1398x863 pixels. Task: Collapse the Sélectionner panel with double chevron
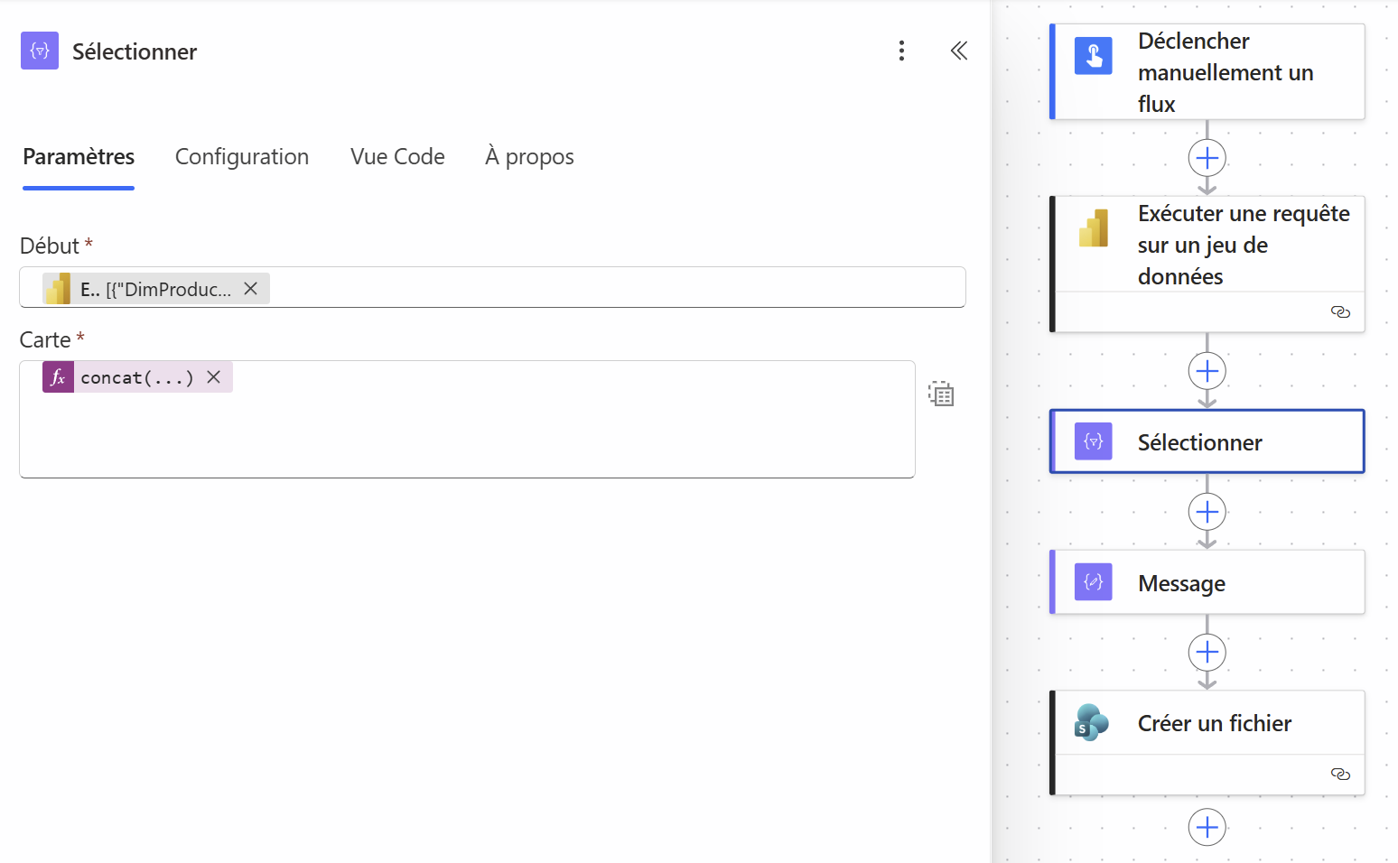(959, 51)
